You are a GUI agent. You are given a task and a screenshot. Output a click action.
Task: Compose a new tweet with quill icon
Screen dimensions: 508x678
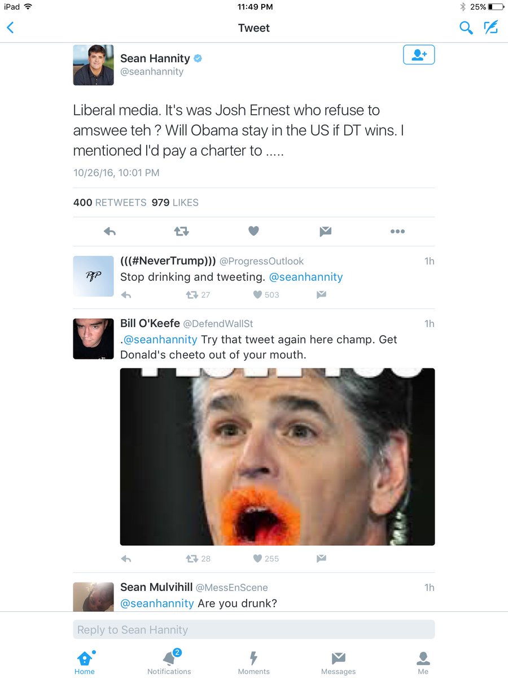tap(491, 28)
